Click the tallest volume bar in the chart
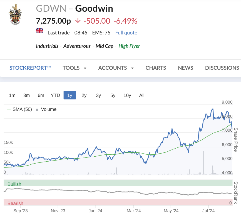241x213 pixels. pos(203,163)
